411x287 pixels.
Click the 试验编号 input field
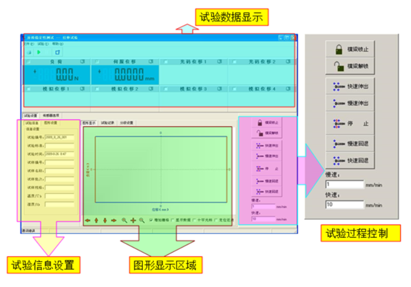[59, 137]
